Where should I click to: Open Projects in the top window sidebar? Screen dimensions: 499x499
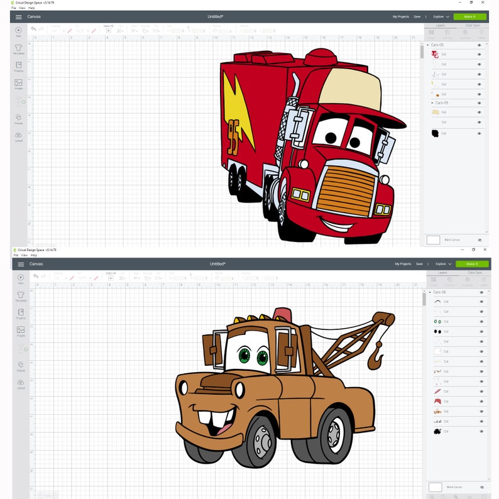(18, 67)
